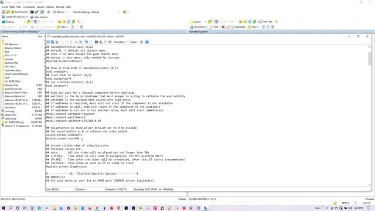Refresh local panel with green arrows icon

tap(73, 22)
